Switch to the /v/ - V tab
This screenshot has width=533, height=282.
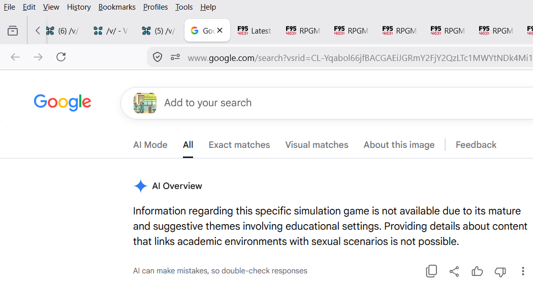coord(111,31)
